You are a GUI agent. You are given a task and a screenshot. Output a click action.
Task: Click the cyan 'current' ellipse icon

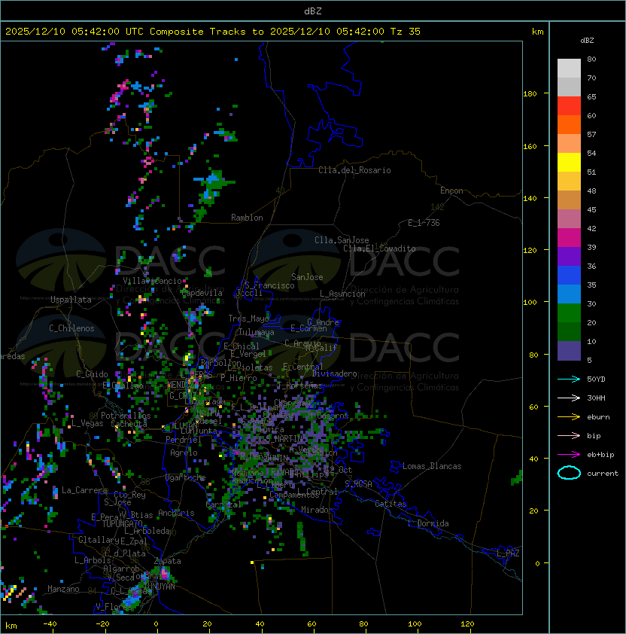click(569, 473)
